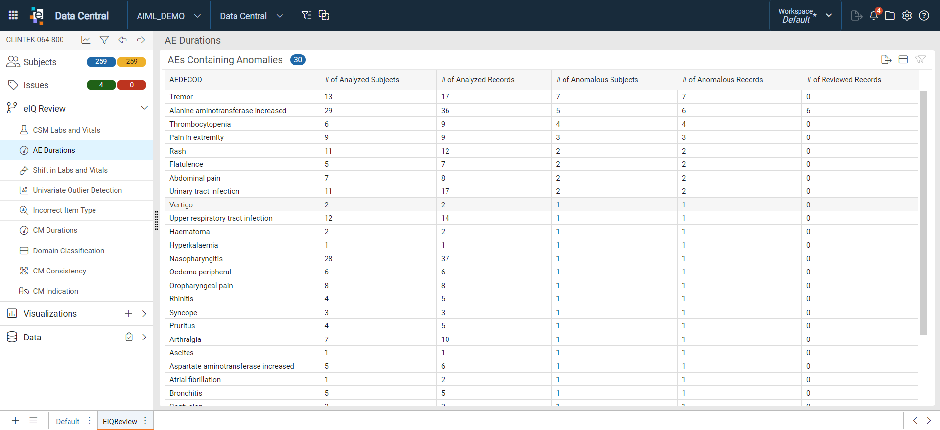The width and height of the screenshot is (940, 430).
Task: Click the Tremor row in table
Action: click(541, 96)
